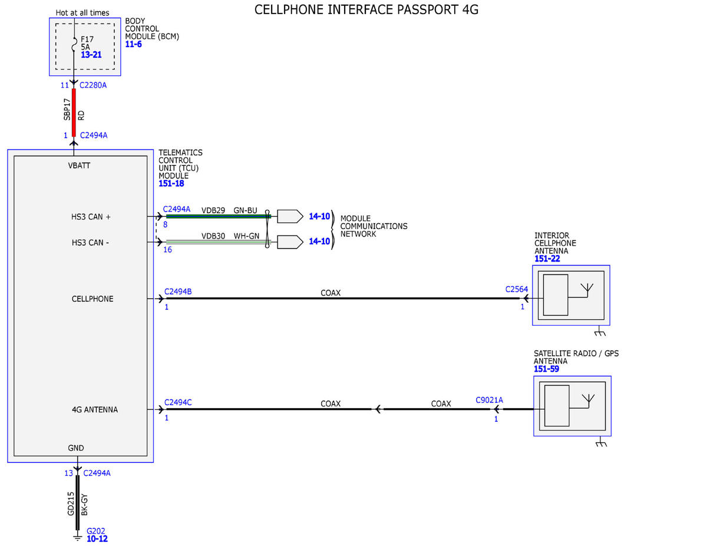Select the C2494C connector label

coord(178,402)
